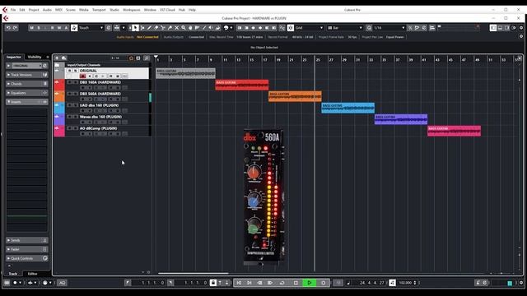This screenshot has height=296, width=527.
Task: Select the Zoom magnifier tool
Action: coord(184,28)
